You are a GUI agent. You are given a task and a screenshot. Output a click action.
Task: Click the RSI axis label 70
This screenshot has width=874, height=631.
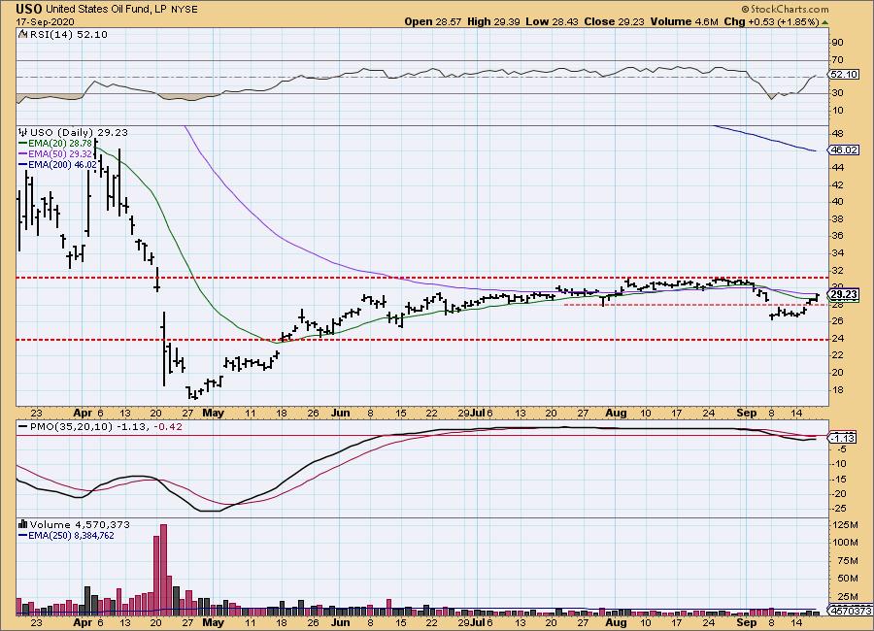coord(837,59)
